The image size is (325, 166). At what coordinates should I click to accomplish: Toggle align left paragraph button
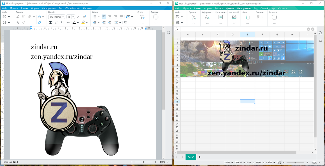[104, 17]
